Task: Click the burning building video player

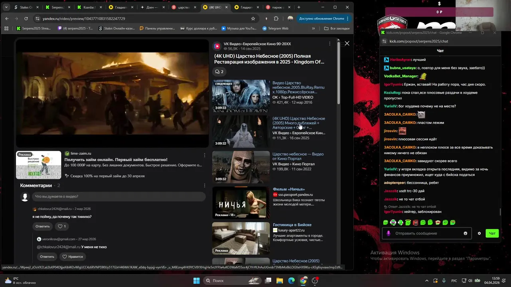Action: pyautogui.click(x=112, y=93)
